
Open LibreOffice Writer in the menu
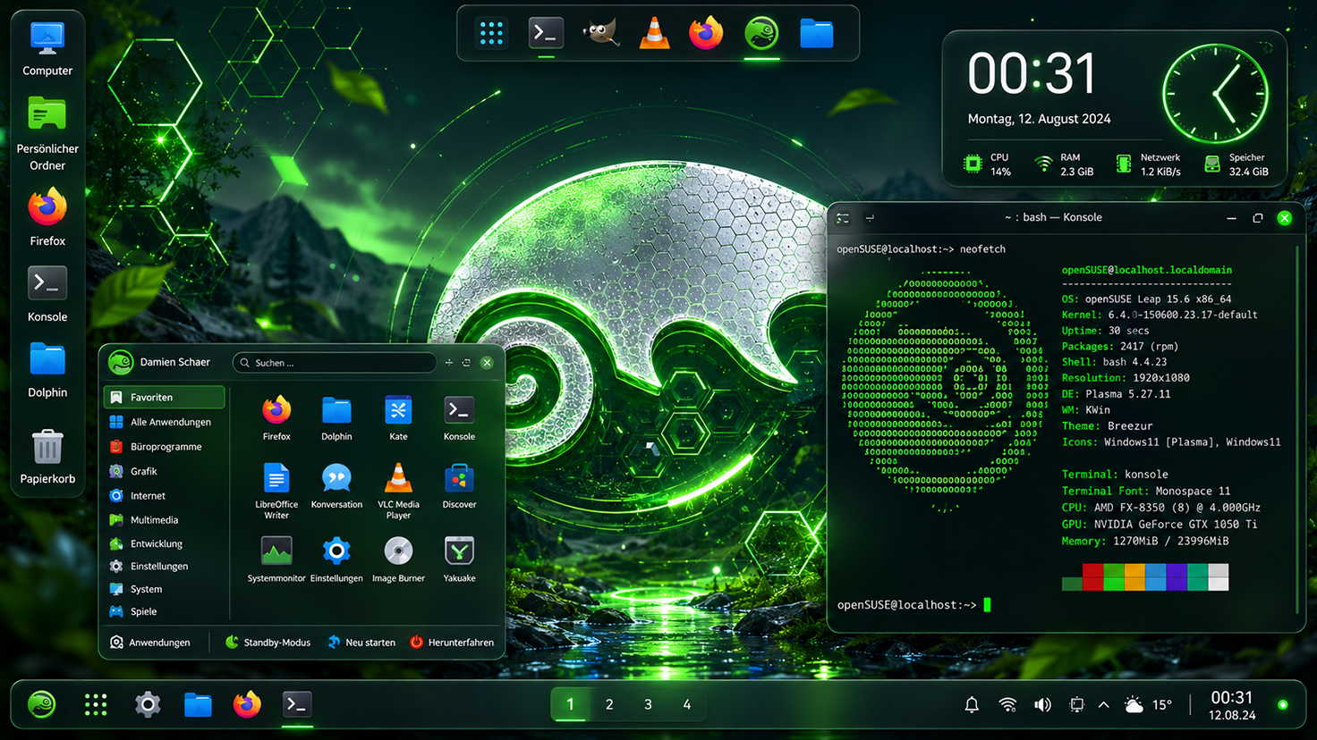click(276, 491)
